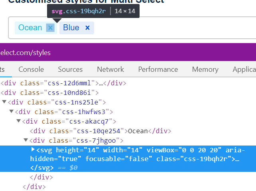The width and height of the screenshot is (256, 191).
Task: Switch to the Sources tab
Action: click(70, 69)
